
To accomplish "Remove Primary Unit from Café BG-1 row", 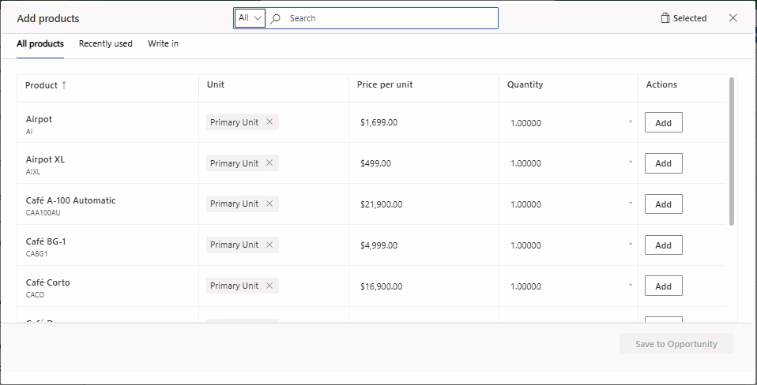I will (x=269, y=245).
